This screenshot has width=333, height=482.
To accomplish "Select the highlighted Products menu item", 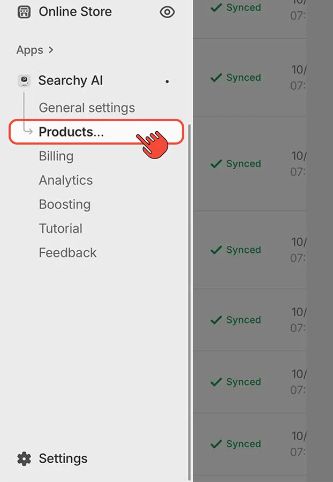I will (71, 132).
